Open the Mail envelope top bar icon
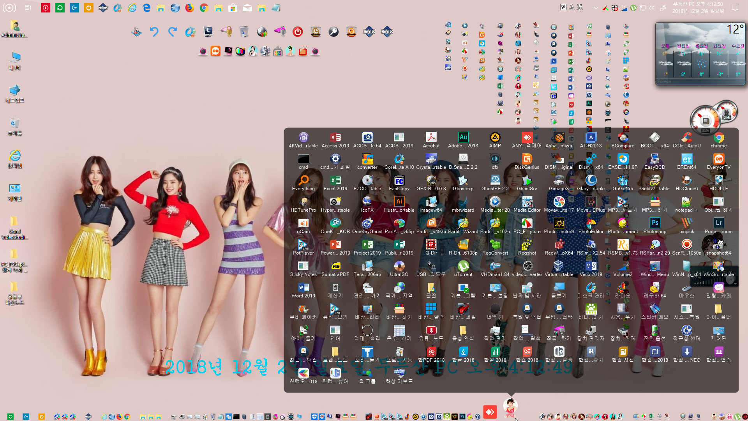This screenshot has height=421, width=748. (247, 8)
